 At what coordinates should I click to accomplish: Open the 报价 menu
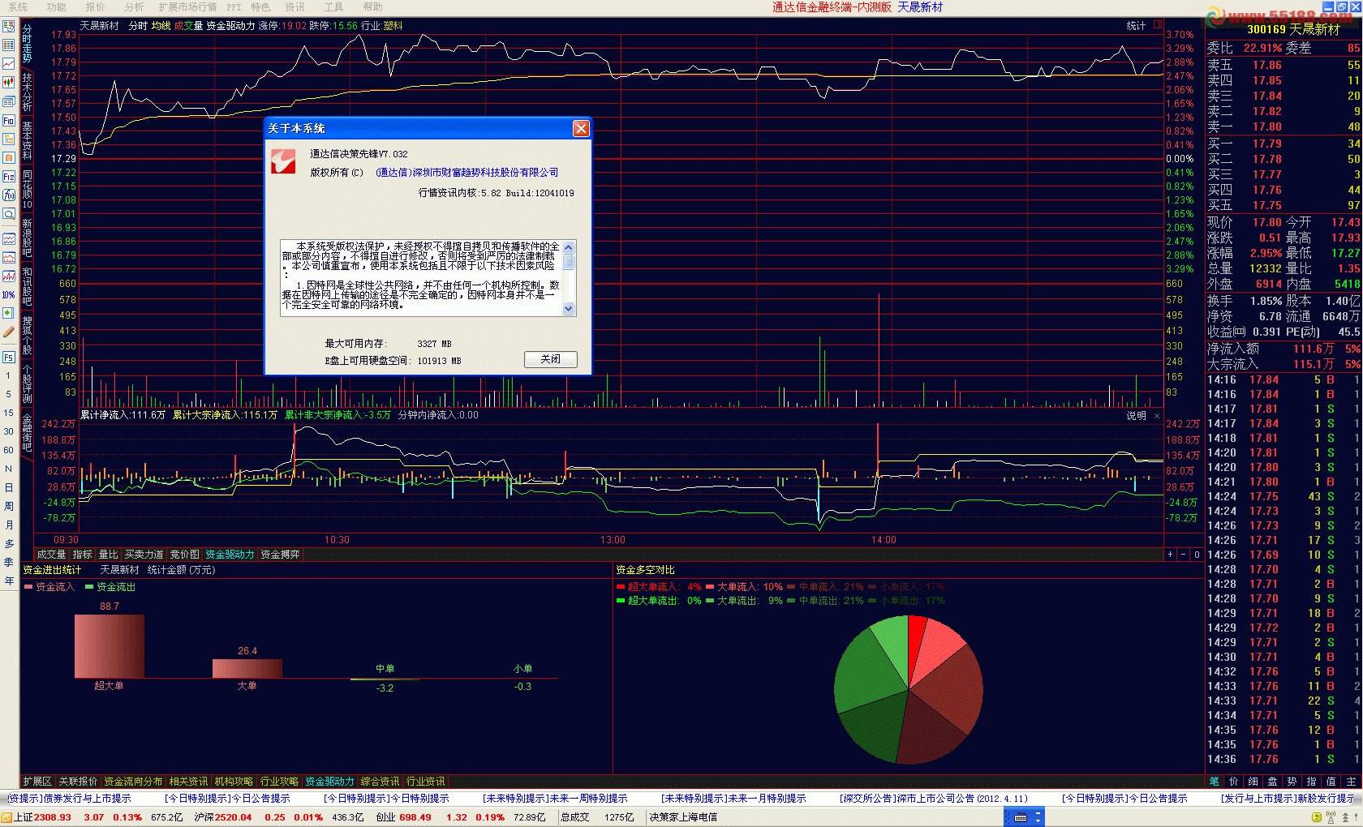96,6
